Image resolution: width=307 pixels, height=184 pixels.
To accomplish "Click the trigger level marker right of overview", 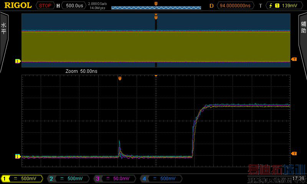I will [x=294, y=59].
